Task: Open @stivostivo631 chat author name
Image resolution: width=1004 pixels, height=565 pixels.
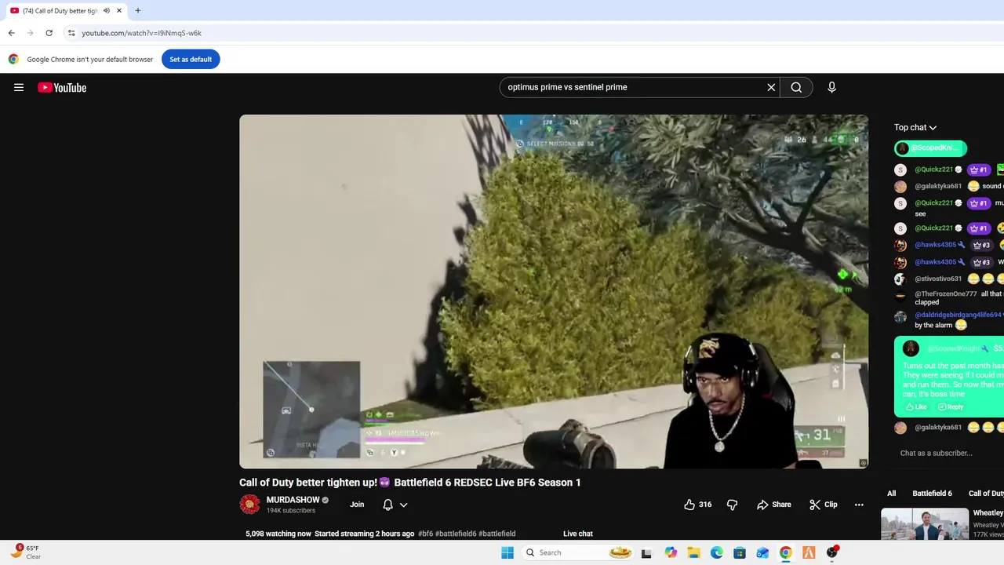Action: click(938, 279)
